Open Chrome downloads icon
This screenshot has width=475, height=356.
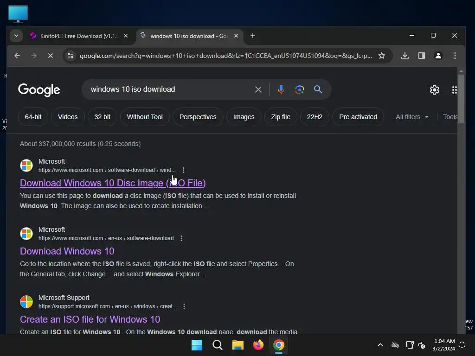pyautogui.click(x=405, y=56)
